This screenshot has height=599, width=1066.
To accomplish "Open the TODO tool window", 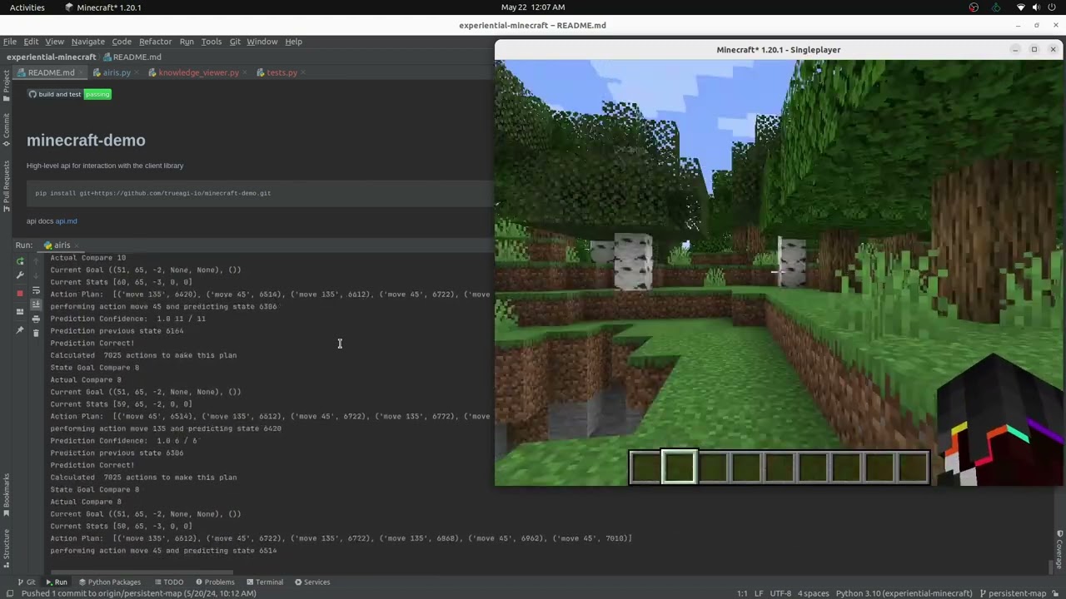I will pos(168,582).
